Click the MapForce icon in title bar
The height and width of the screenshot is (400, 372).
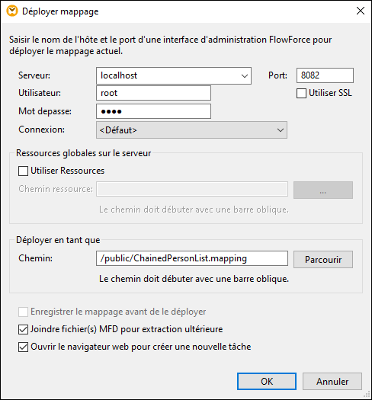pyautogui.click(x=12, y=11)
